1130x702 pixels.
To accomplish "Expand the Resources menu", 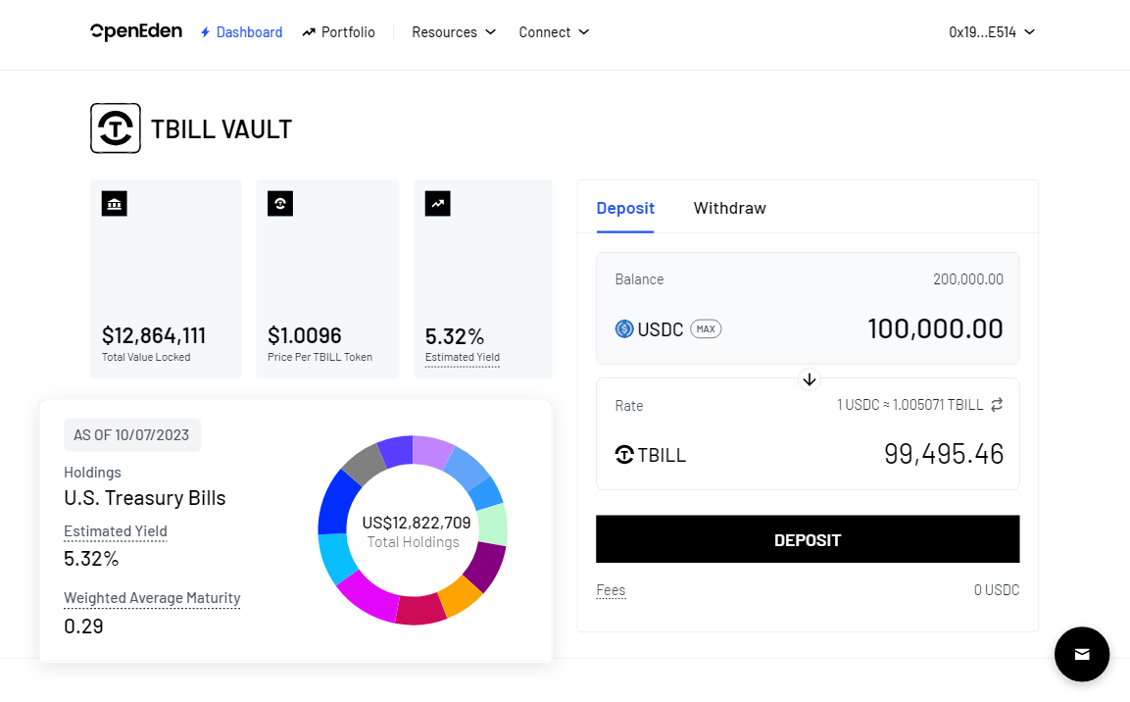I will (454, 32).
